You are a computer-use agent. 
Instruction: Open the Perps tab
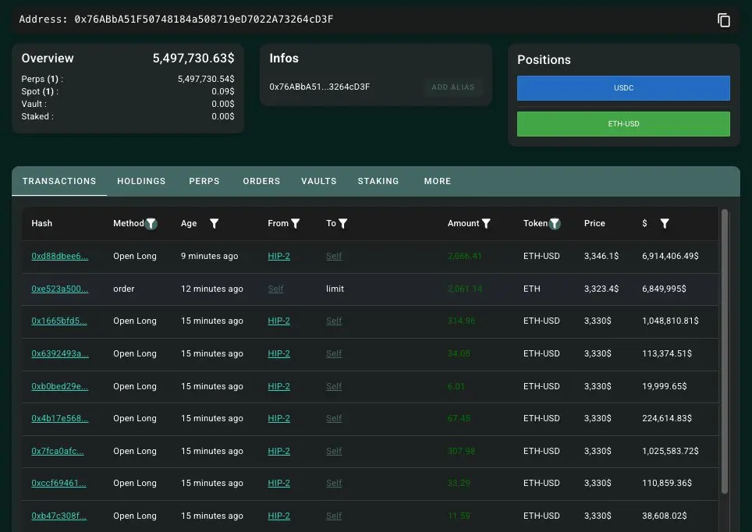(x=204, y=181)
